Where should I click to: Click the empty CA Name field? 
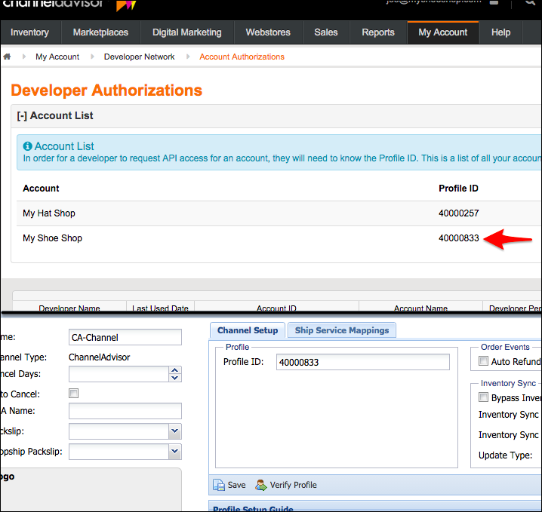(125, 411)
